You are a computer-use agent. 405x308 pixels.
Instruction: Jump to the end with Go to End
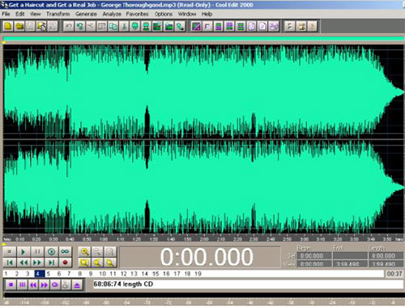51,263
